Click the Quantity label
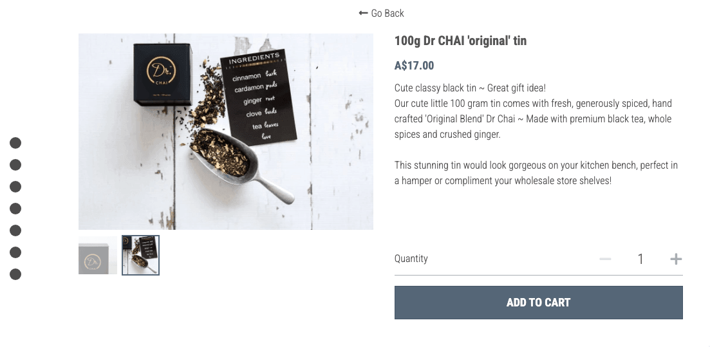Image resolution: width=710 pixels, height=347 pixels. click(411, 259)
